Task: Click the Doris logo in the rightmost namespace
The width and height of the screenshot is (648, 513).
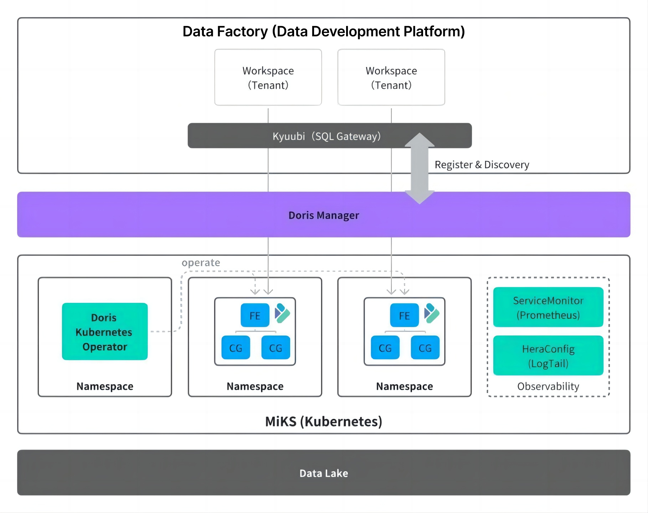Action: tap(432, 313)
